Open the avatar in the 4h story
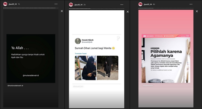 point(140,4)
